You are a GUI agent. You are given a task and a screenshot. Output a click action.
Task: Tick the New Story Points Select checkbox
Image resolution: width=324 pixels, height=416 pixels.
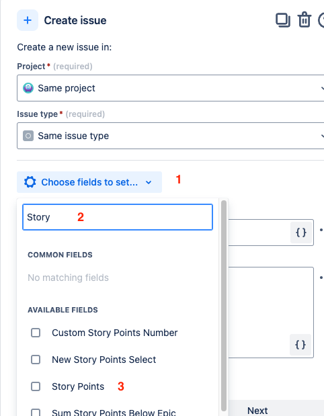[x=36, y=360]
